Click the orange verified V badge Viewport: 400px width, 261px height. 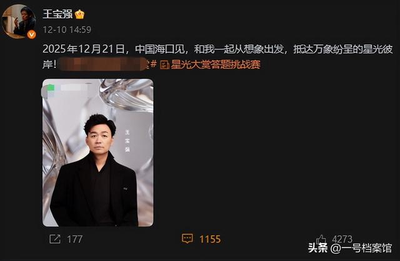(x=32, y=34)
